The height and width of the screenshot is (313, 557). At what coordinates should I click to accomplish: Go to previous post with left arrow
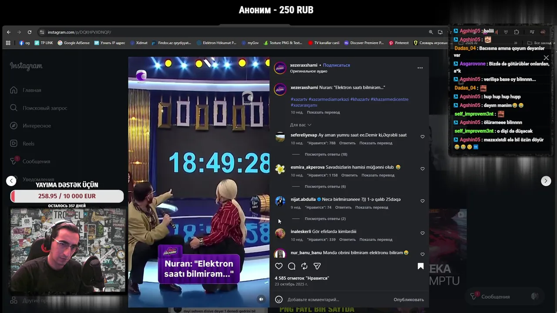(x=11, y=181)
